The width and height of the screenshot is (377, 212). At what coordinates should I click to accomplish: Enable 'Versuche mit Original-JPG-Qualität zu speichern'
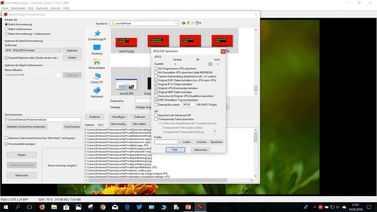click(156, 96)
